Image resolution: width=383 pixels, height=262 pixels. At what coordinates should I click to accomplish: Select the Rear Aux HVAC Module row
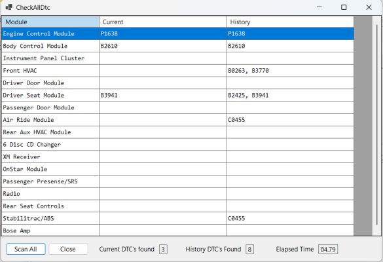177,132
